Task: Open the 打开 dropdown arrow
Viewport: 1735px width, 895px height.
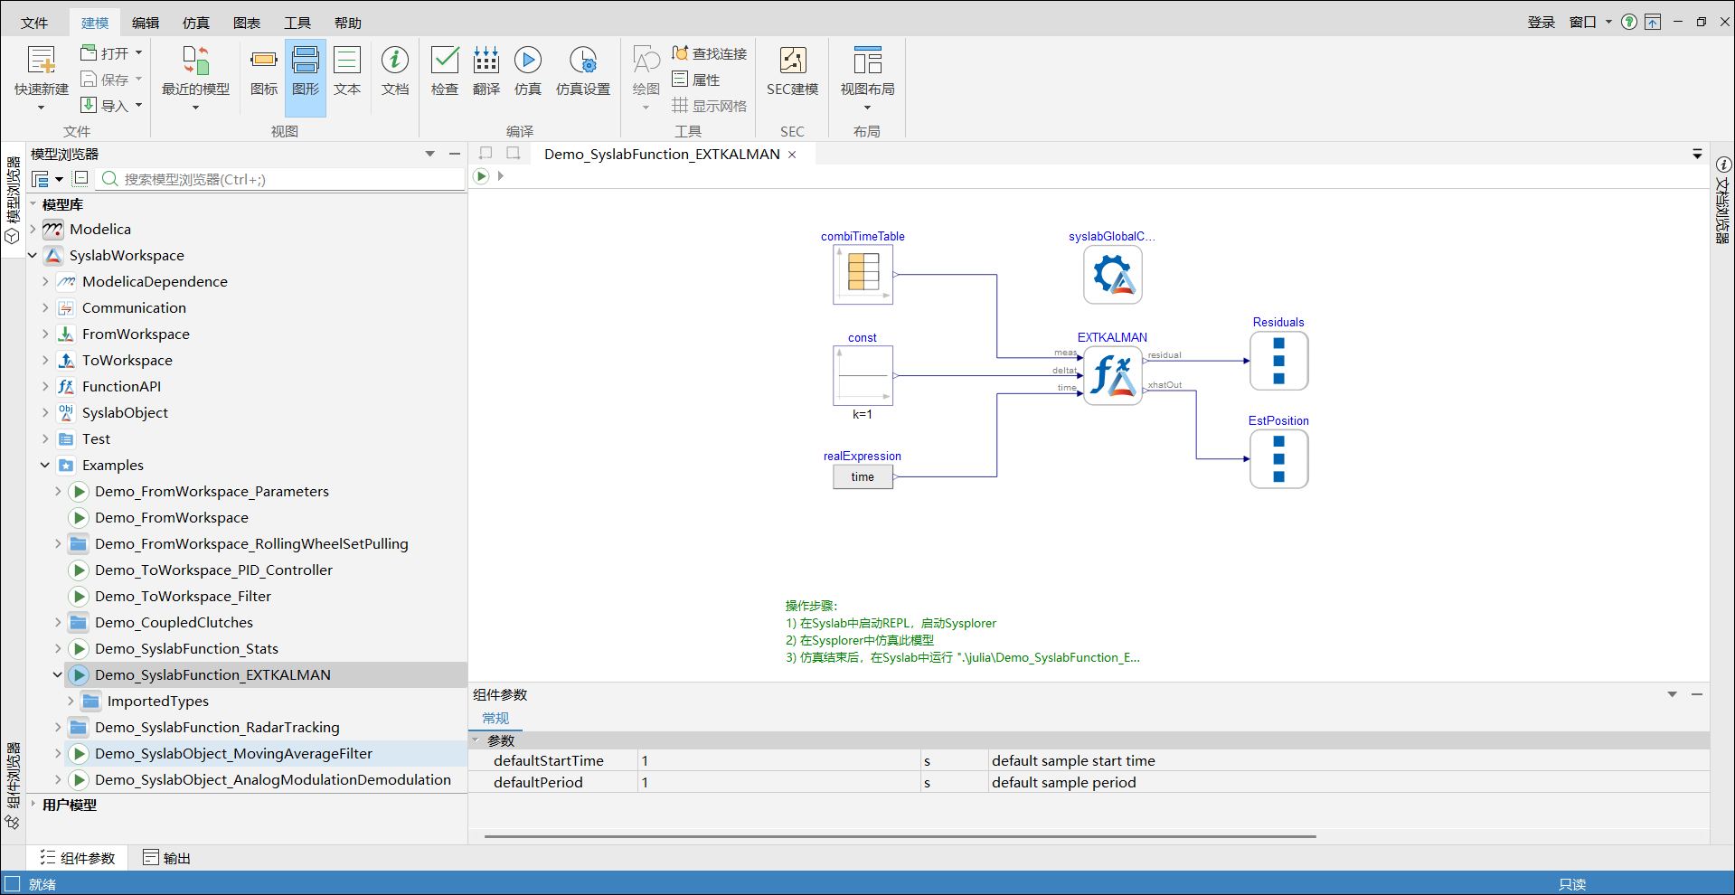Action: click(138, 53)
